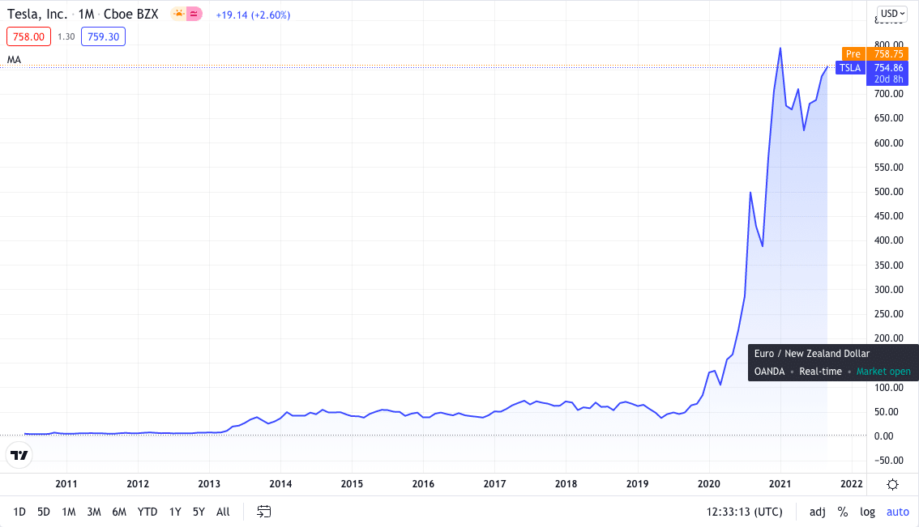Click the +19.14 (+2.60%) change value
The height and width of the screenshot is (527, 919).
pos(253,15)
